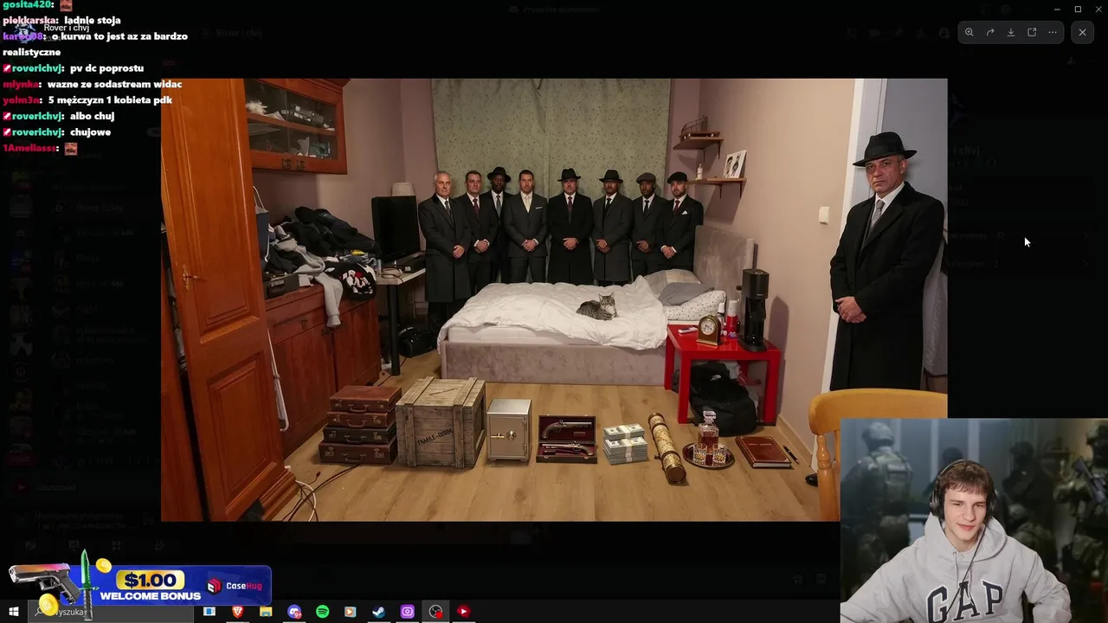
Task: Open Discord from the taskbar
Action: tap(294, 612)
